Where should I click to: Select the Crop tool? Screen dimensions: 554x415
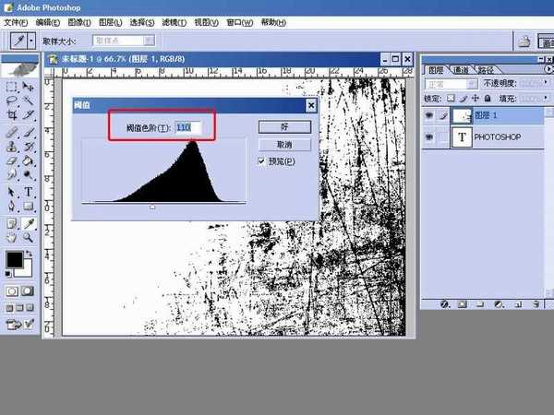[11, 115]
